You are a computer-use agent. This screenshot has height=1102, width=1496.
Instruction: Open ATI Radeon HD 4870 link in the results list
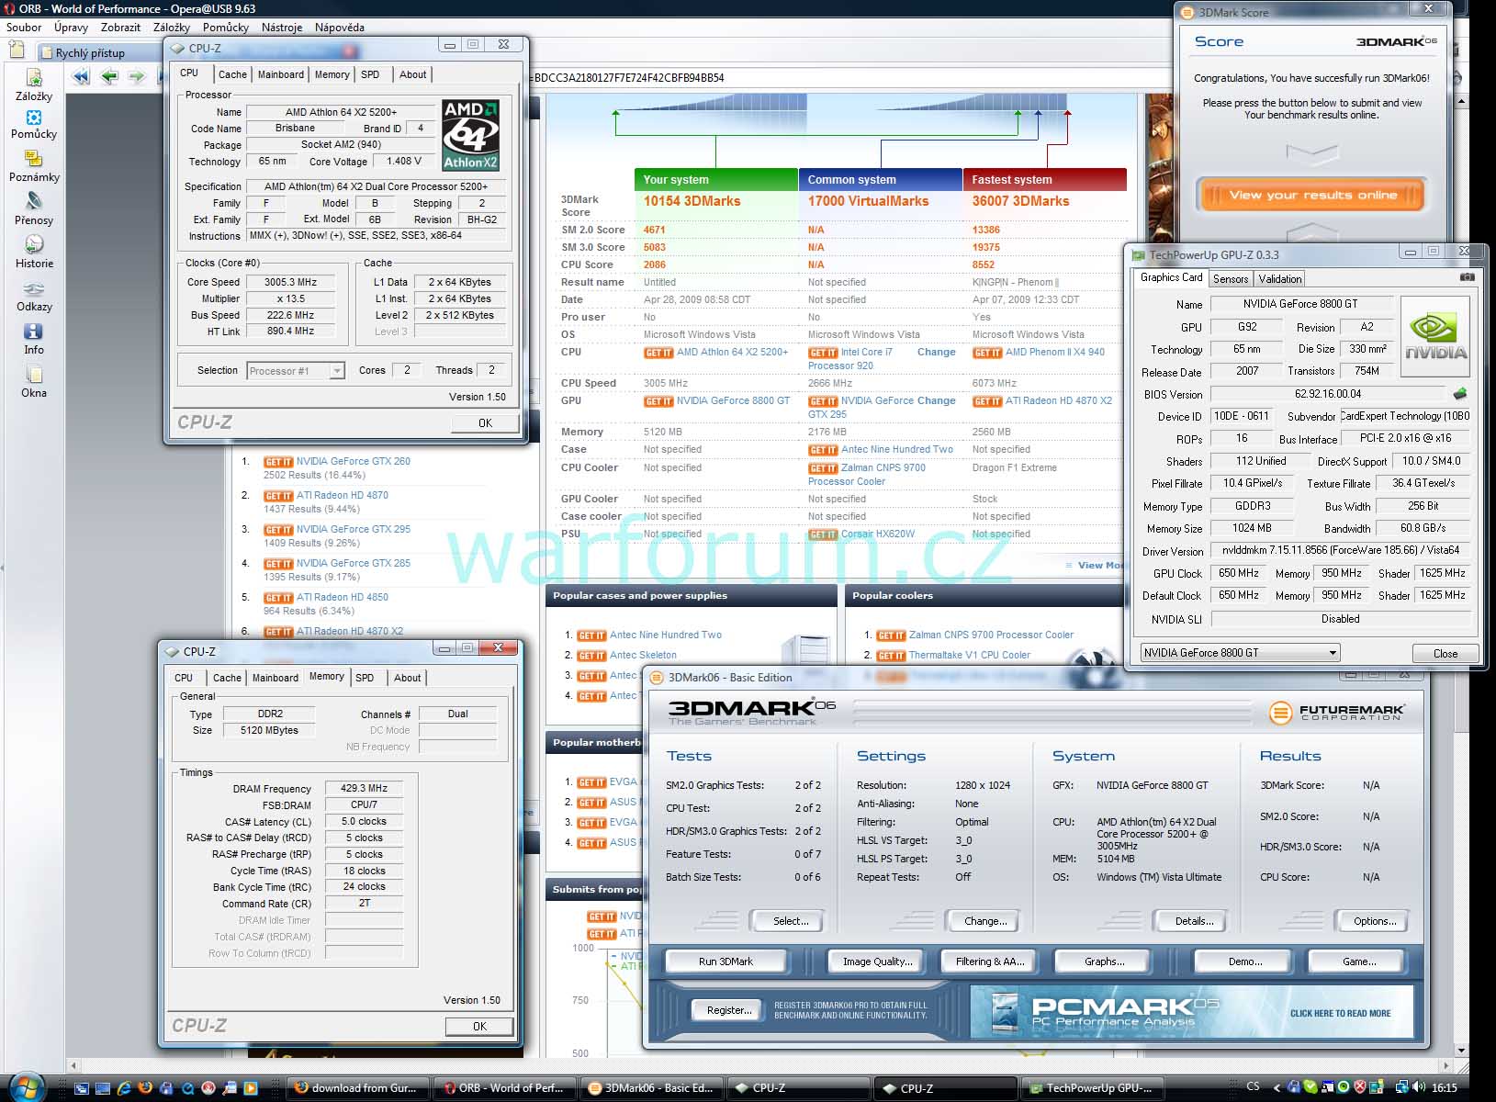pos(343,496)
